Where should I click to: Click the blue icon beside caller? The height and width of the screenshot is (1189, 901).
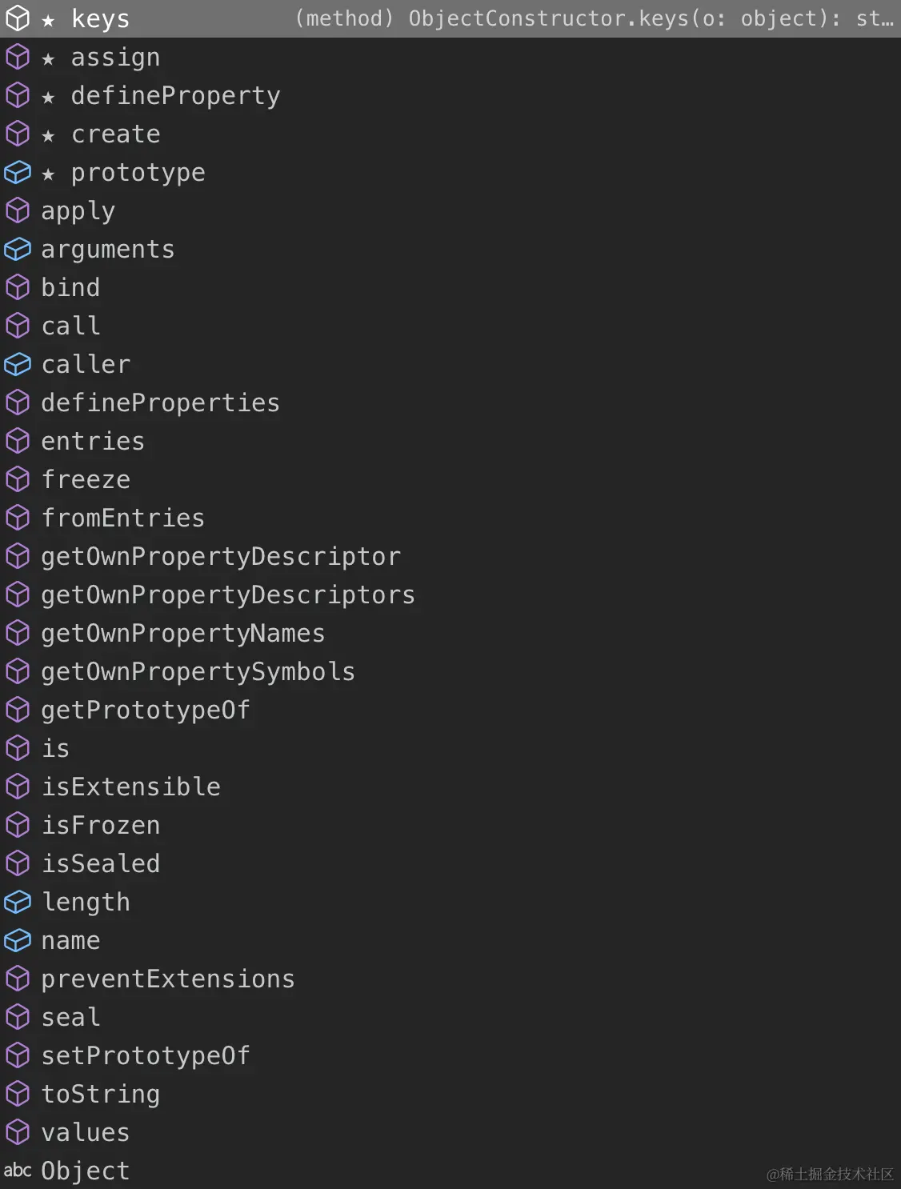point(17,364)
